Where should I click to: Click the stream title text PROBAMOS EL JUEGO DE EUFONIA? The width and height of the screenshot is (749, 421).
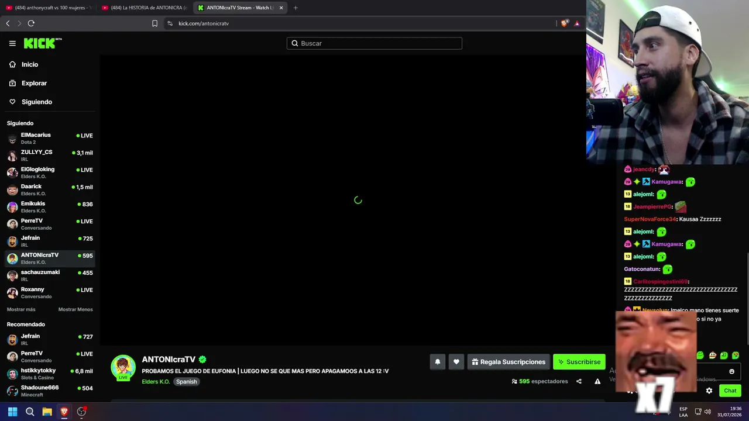tap(265, 371)
